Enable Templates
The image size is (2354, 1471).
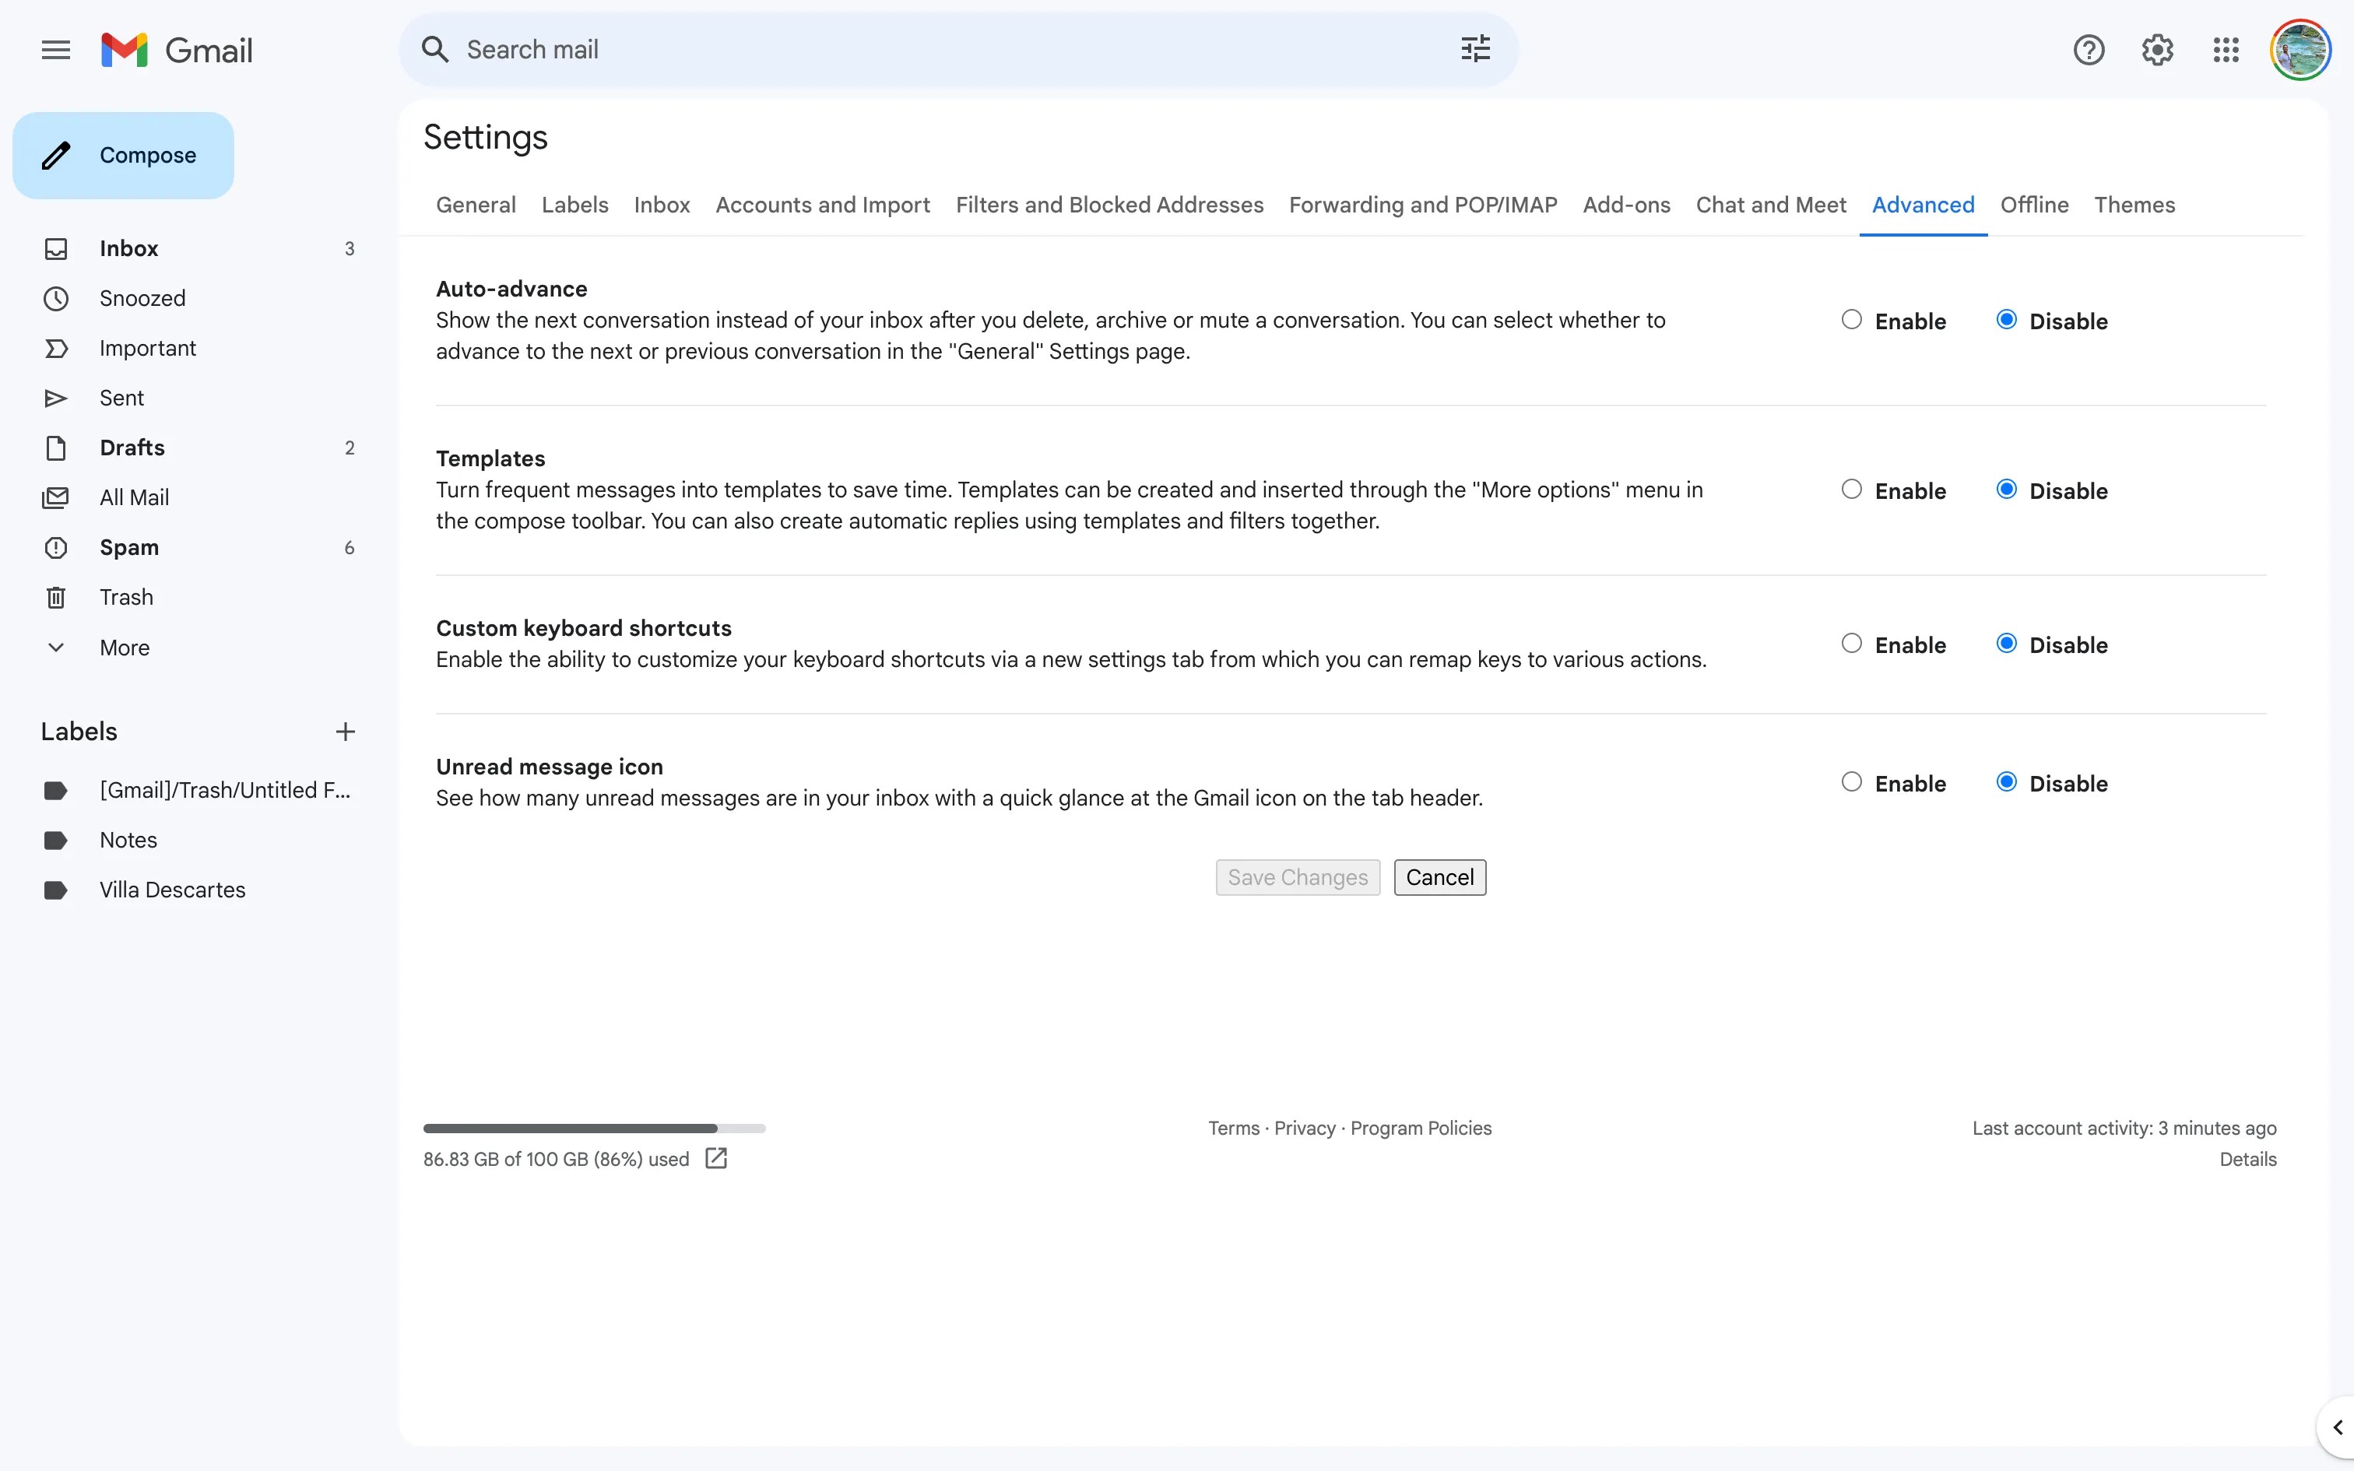click(1851, 490)
